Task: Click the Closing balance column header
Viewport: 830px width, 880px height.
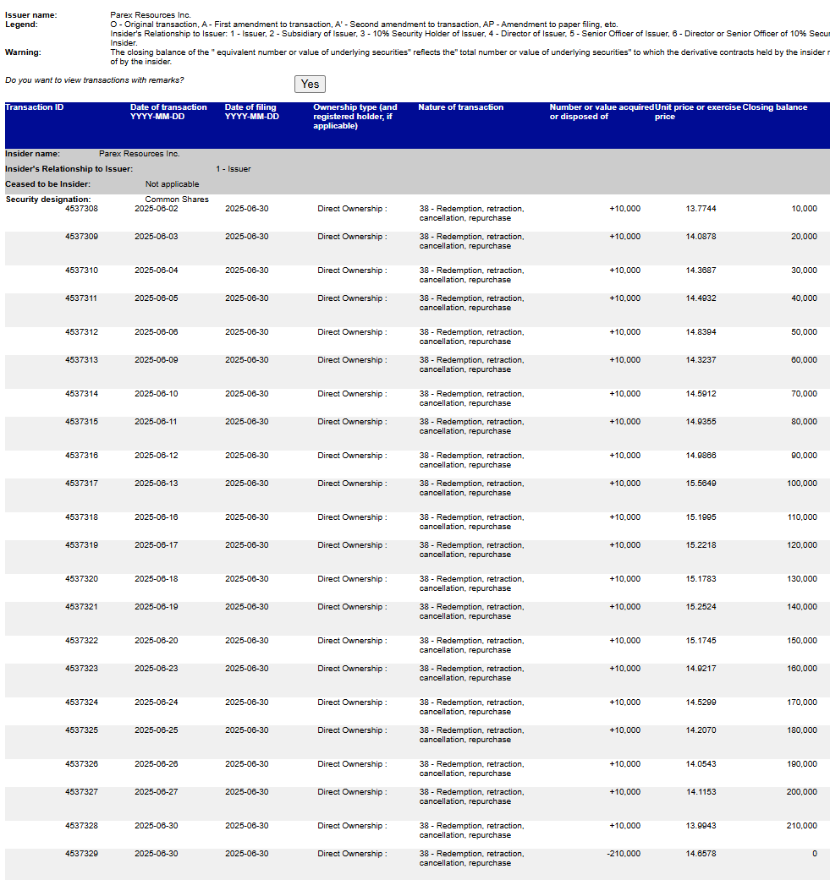Action: [x=775, y=107]
